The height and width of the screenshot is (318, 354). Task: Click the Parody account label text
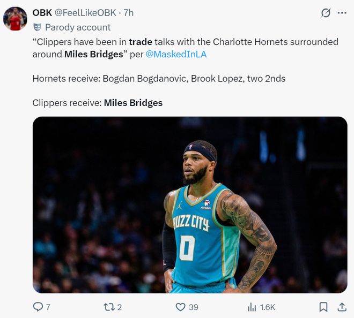coord(78,27)
